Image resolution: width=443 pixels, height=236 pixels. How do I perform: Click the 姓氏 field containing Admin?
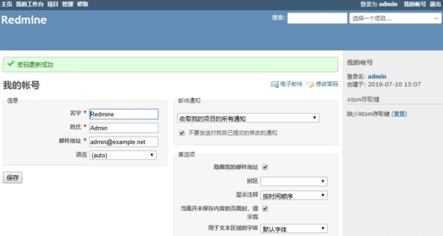[x=123, y=128]
